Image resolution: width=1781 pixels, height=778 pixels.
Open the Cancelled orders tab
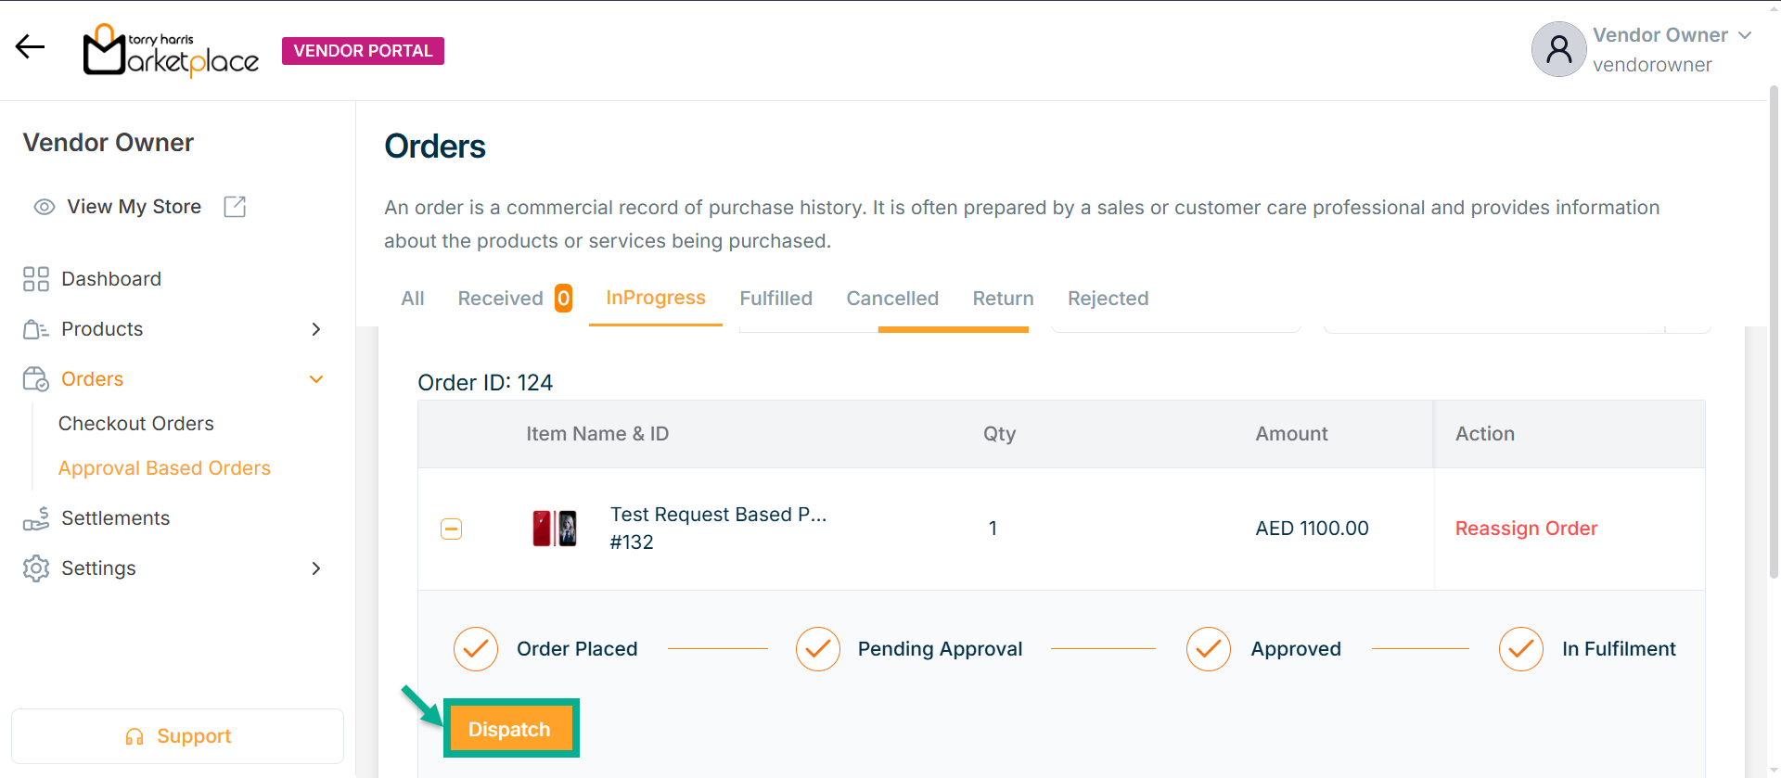[x=891, y=299]
